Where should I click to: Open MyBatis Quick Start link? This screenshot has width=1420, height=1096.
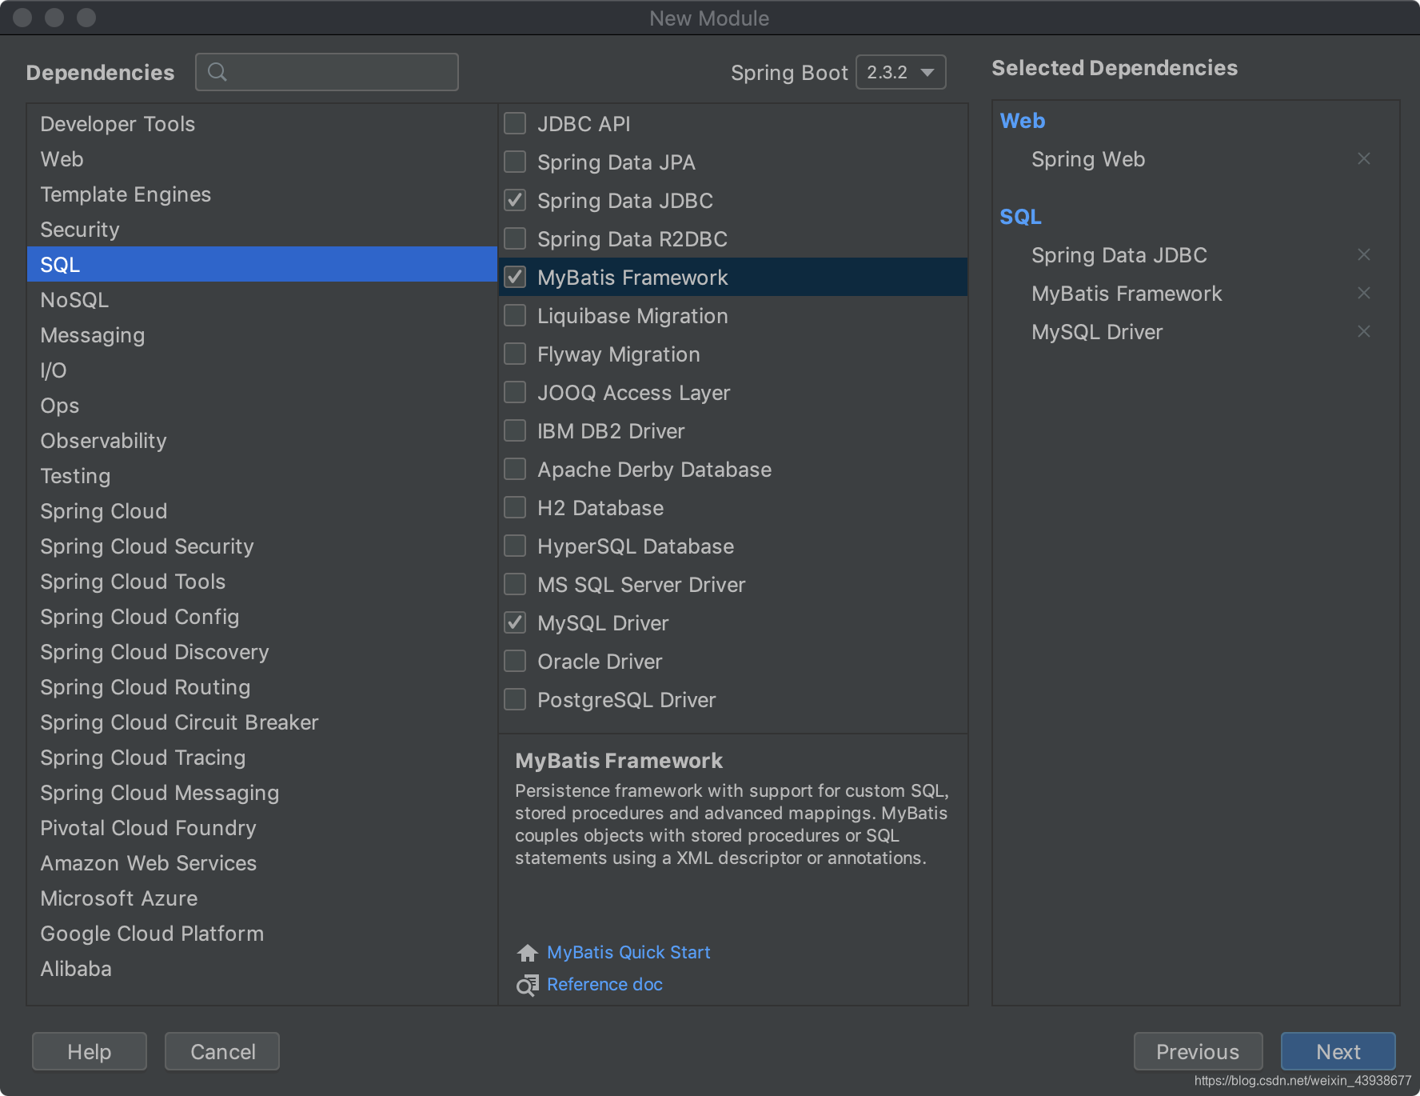click(x=628, y=953)
